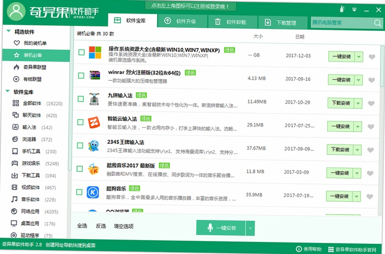Open install dropdown arrow for winrar
This screenshot has width=385, height=254.
coord(359,80)
